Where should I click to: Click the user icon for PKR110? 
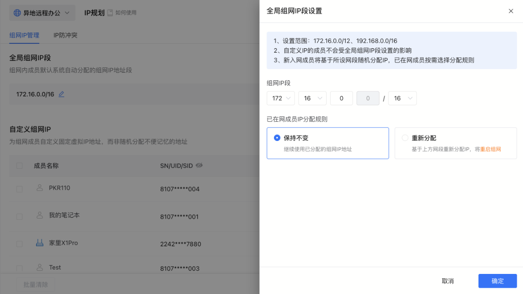pyautogui.click(x=40, y=188)
